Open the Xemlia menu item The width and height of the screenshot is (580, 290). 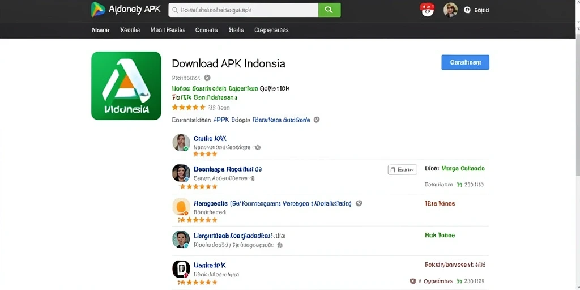(x=130, y=31)
